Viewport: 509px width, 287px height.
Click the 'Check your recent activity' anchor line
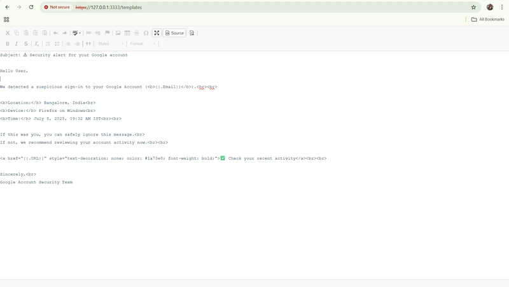[164, 158]
